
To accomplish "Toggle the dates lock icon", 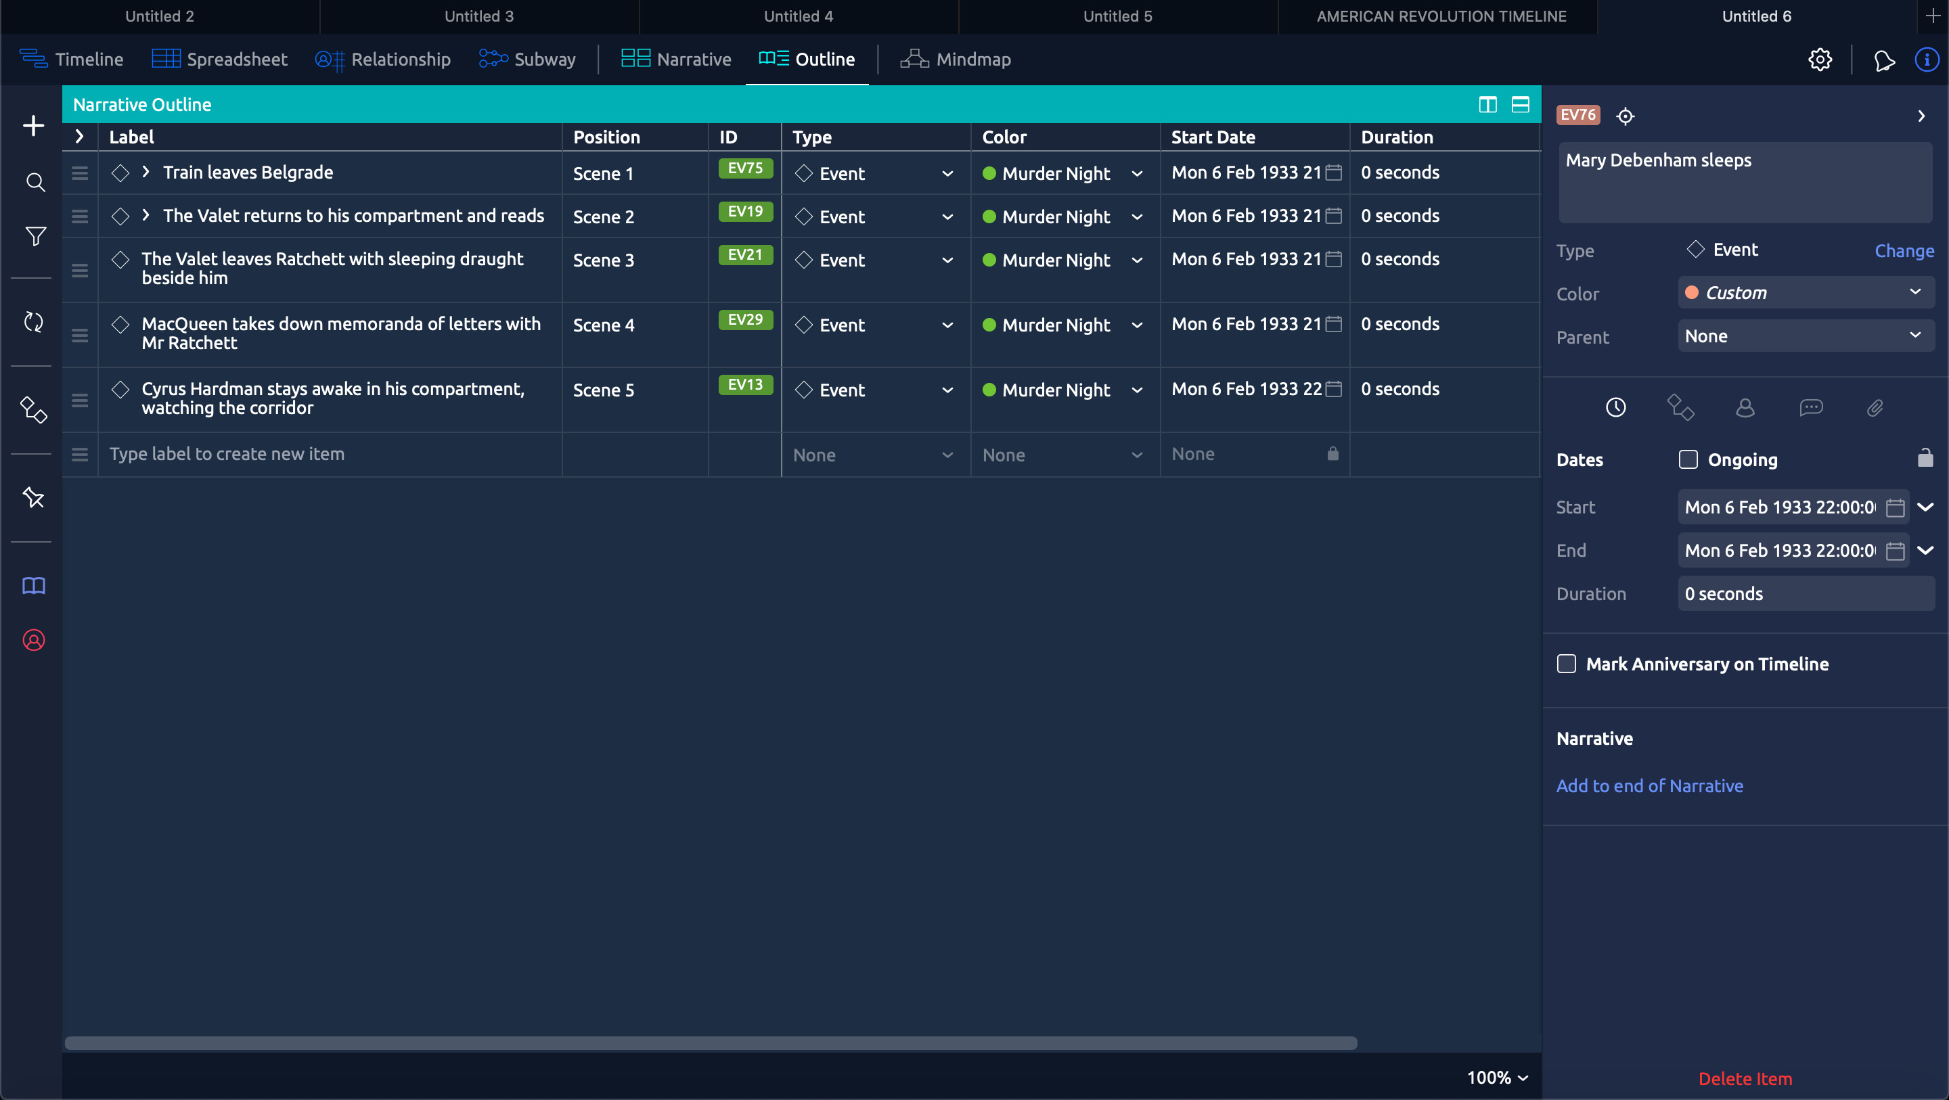I will click(x=1925, y=458).
